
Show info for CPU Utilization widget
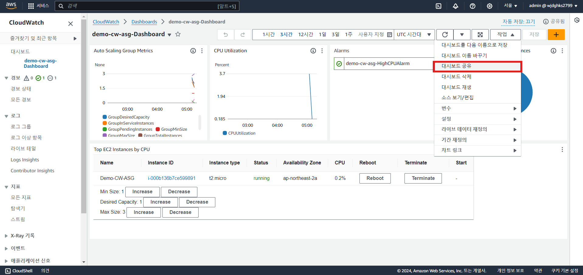pyautogui.click(x=313, y=51)
